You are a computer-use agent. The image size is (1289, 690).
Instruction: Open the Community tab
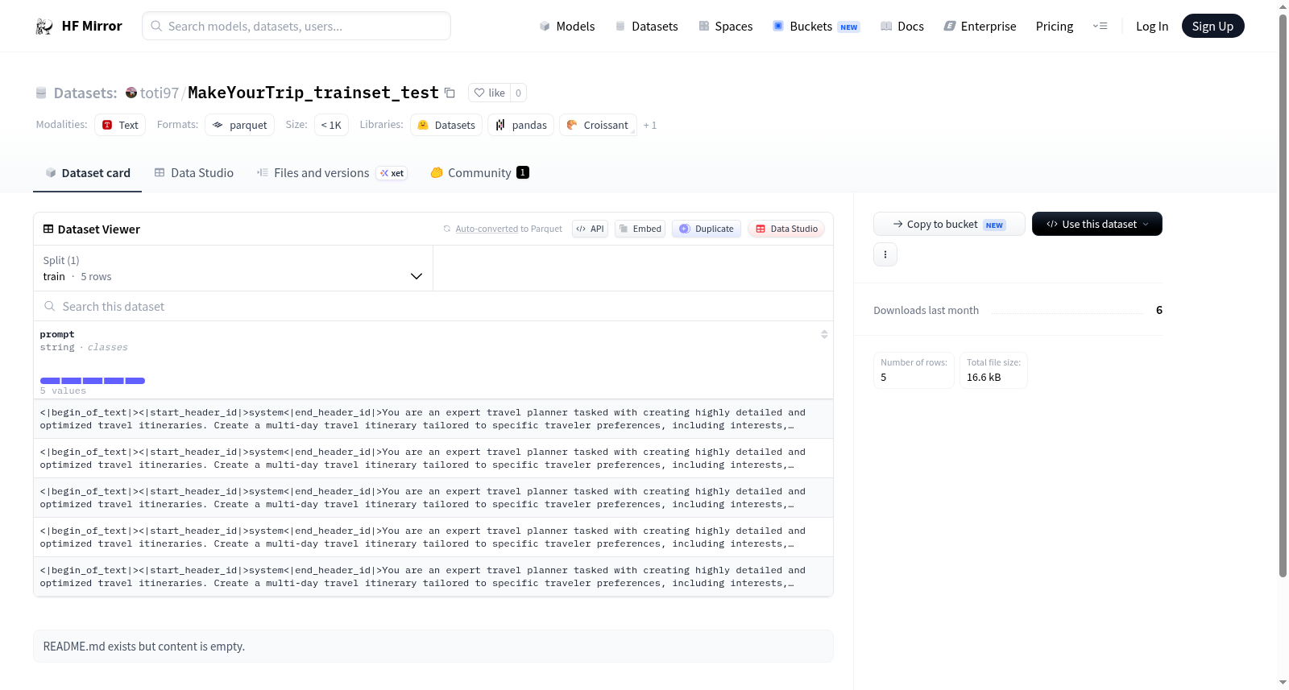pos(479,173)
